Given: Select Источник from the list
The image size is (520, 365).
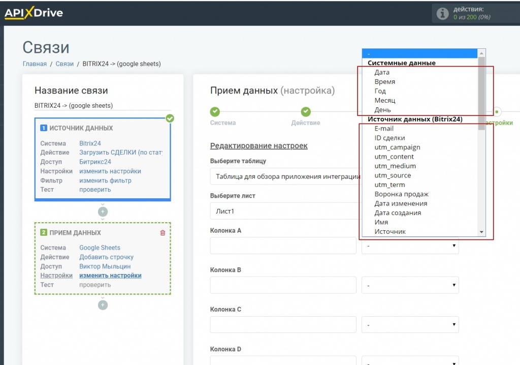Looking at the screenshot, I should pos(419,231).
